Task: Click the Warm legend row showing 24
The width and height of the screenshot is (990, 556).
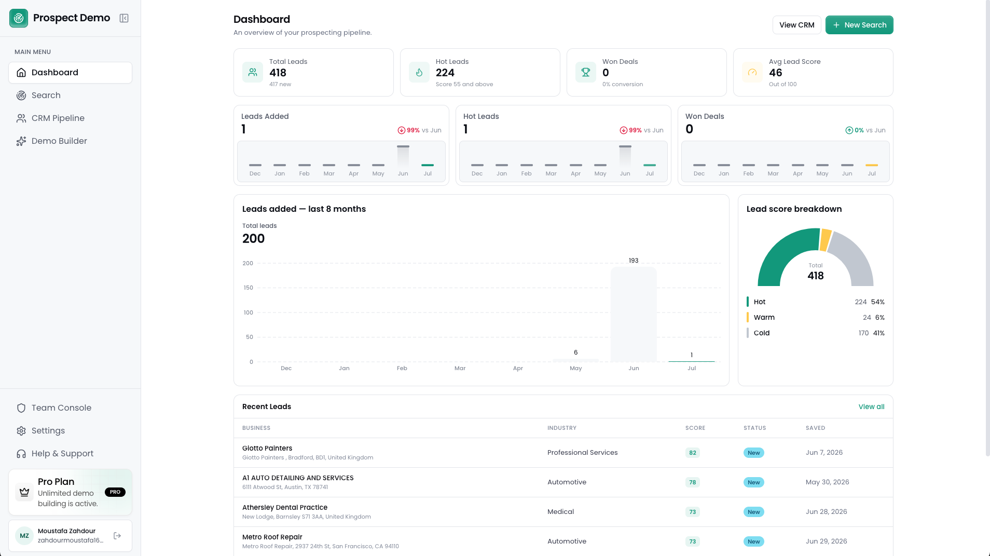Action: pos(815,317)
